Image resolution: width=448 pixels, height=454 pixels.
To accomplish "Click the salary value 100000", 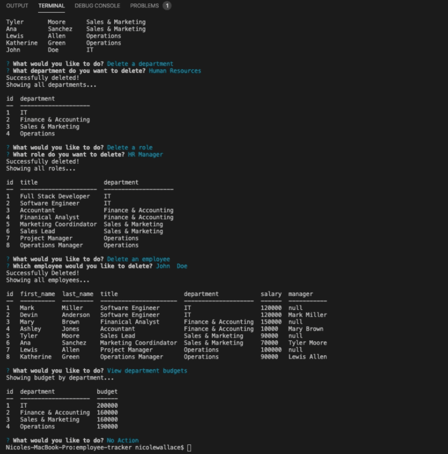I will 271,350.
